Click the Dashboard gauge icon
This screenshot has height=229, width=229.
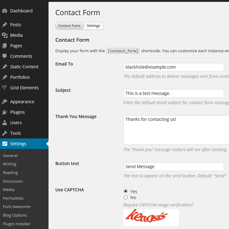point(5,11)
